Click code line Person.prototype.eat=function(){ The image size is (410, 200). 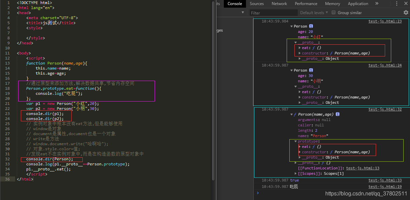[64, 88]
